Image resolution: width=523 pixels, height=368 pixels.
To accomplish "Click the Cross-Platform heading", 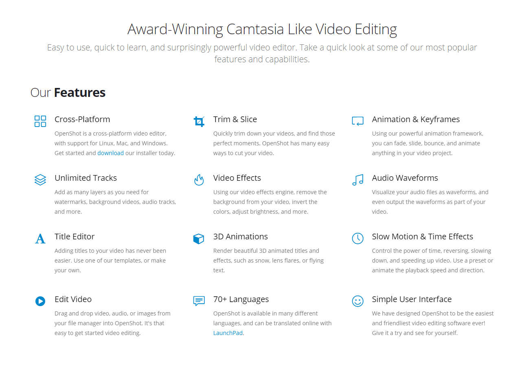I will pos(82,119).
